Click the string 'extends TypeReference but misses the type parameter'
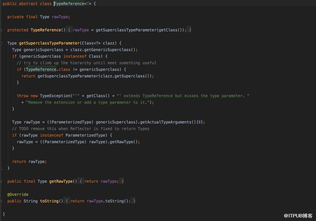 [x=183, y=96]
